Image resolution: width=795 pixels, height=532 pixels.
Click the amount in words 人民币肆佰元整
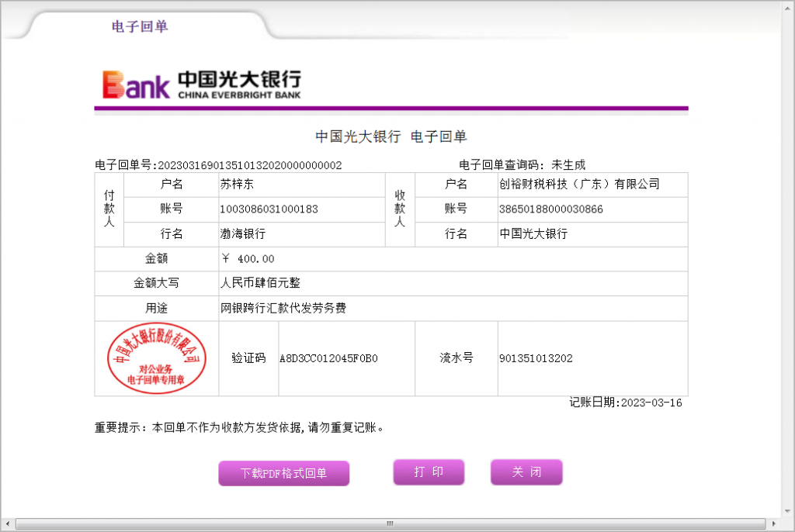(260, 283)
